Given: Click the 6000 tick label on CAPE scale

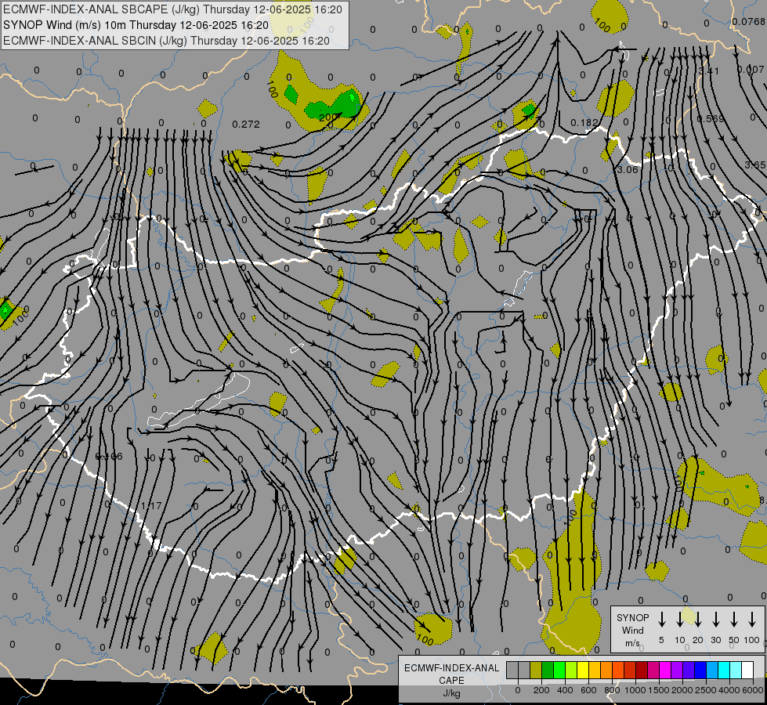Looking at the screenshot, I should pyautogui.click(x=754, y=690).
